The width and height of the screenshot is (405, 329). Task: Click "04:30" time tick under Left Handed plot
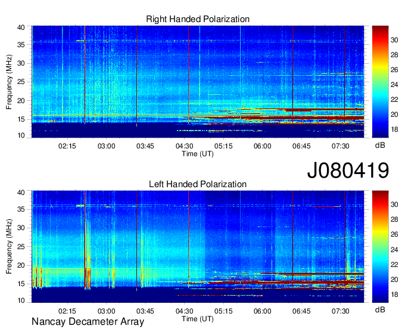(185, 311)
